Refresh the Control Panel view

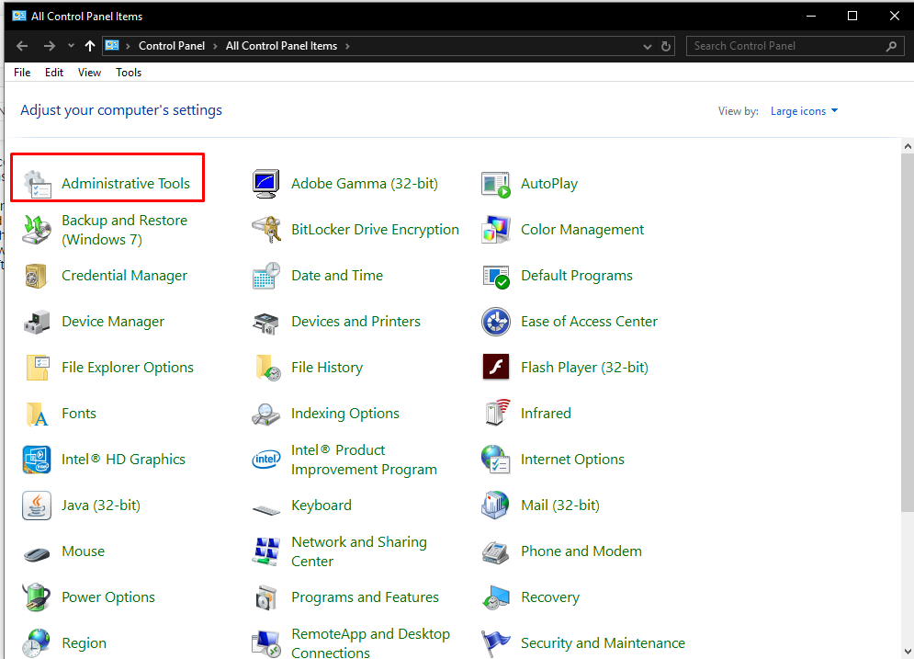click(x=666, y=46)
